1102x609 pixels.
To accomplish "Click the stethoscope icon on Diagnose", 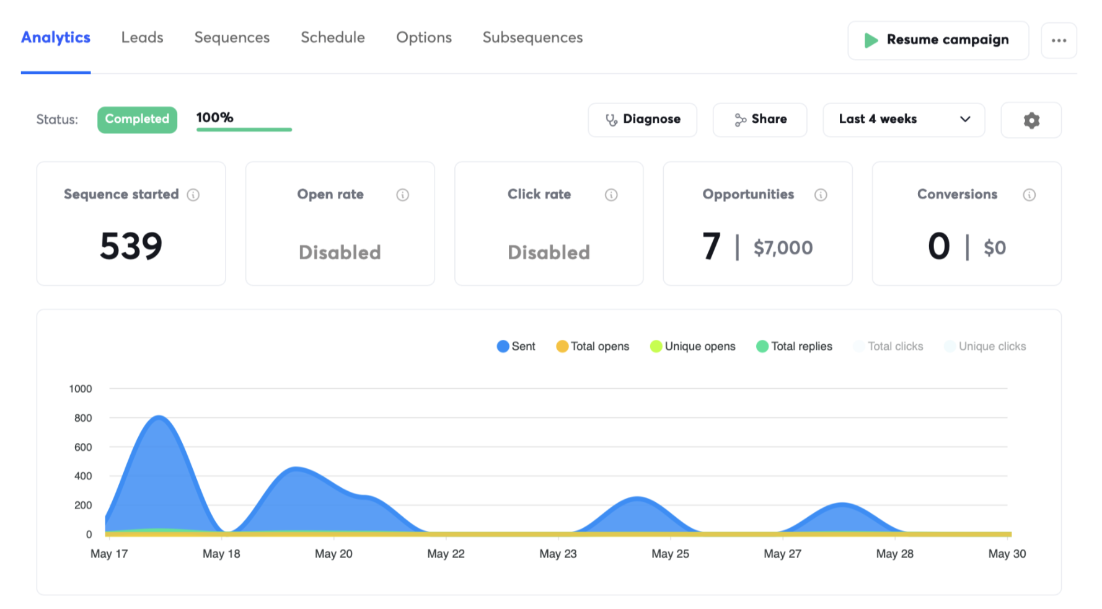I will pyautogui.click(x=611, y=120).
